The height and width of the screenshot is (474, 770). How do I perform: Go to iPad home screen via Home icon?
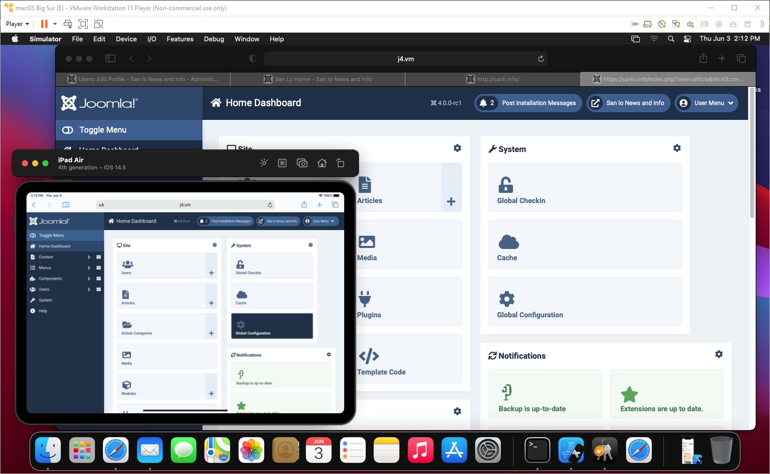(x=322, y=163)
